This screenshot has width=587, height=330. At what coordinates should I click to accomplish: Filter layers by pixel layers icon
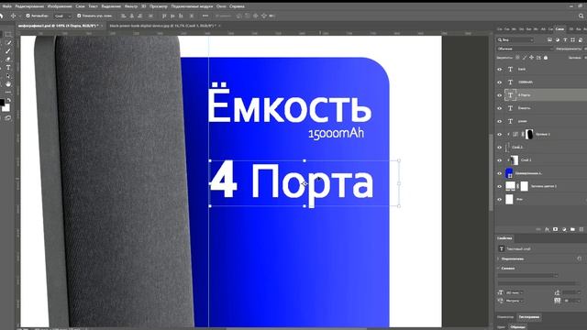[x=549, y=39]
